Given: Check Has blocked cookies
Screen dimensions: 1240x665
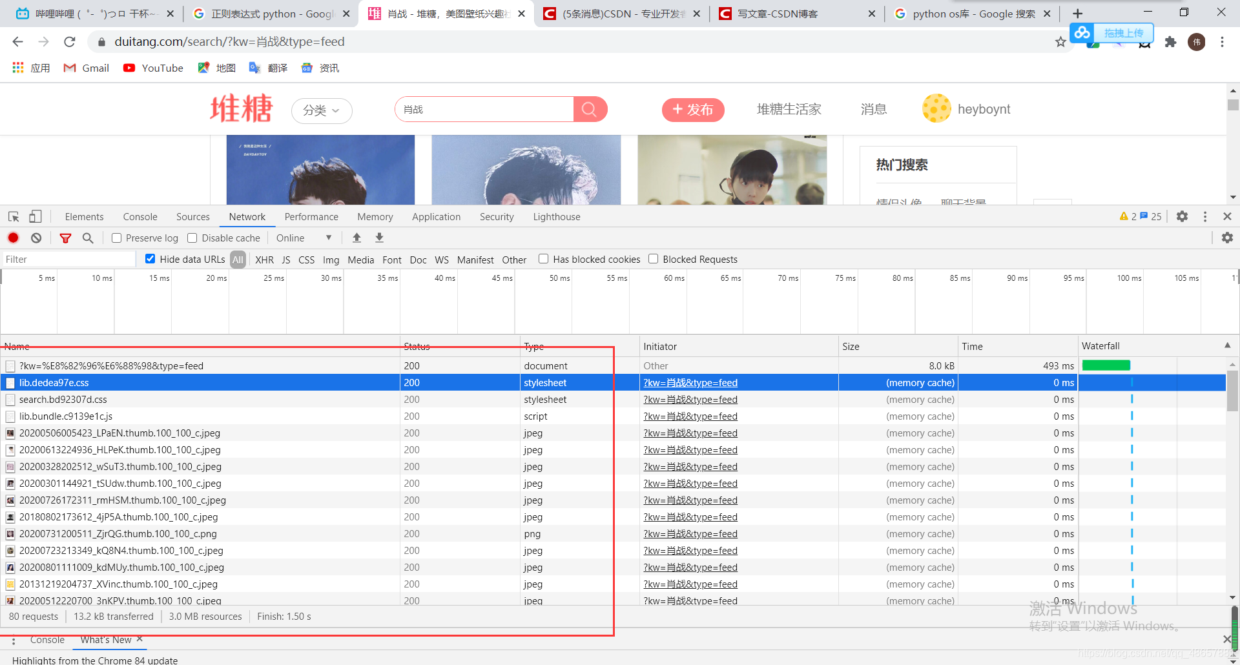Looking at the screenshot, I should pyautogui.click(x=544, y=259).
